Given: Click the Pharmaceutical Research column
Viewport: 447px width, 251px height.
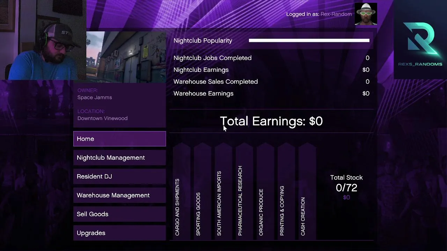Looking at the screenshot, I should coord(244,191).
